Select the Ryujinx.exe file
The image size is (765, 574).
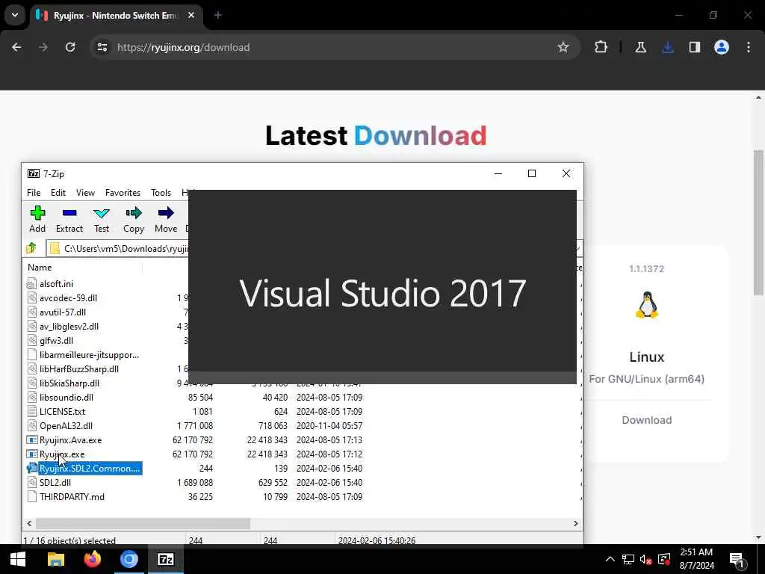(x=62, y=454)
